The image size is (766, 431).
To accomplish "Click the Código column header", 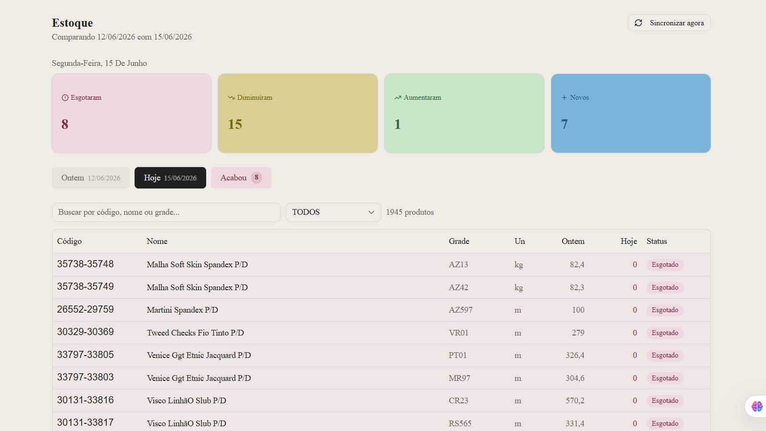I will (x=69, y=241).
